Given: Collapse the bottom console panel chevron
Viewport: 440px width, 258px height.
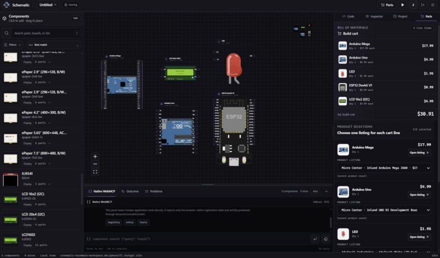Looking at the screenshot, I should click(326, 191).
